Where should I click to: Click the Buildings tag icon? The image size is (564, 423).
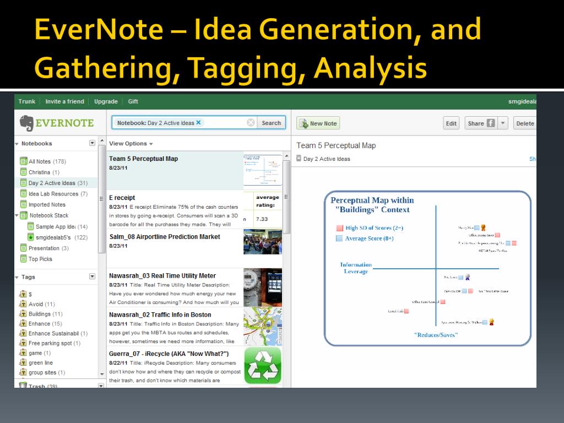23,313
